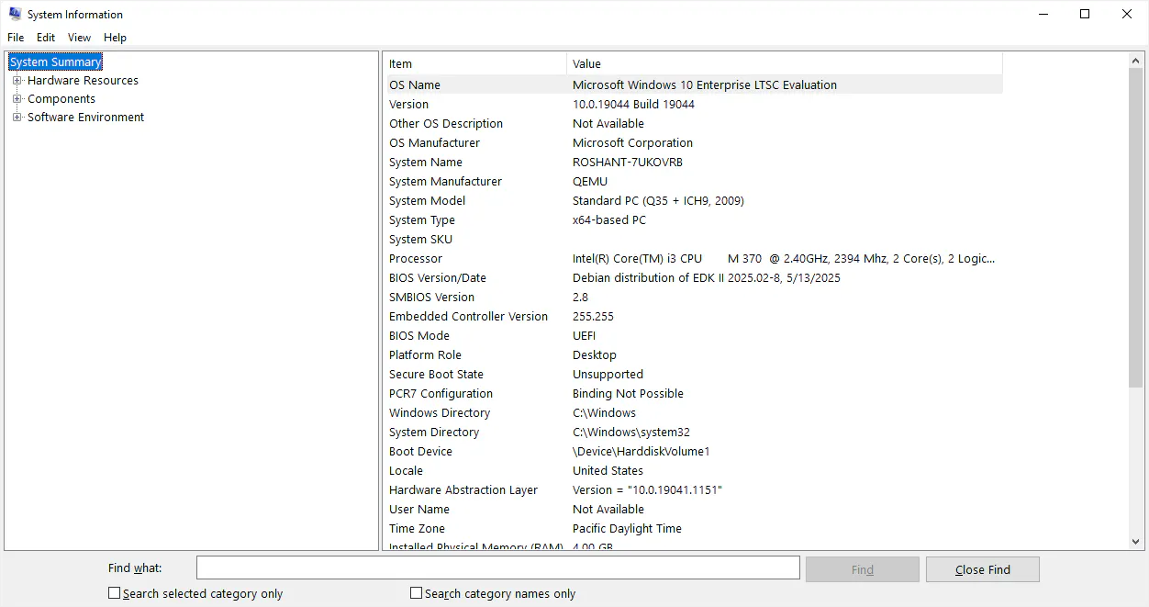The height and width of the screenshot is (607, 1149).
Task: Select the Secure Boot State row
Action: 693,374
